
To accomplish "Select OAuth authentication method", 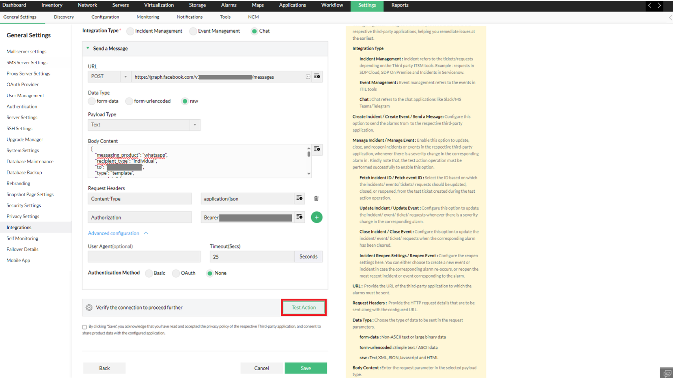I will coord(176,273).
